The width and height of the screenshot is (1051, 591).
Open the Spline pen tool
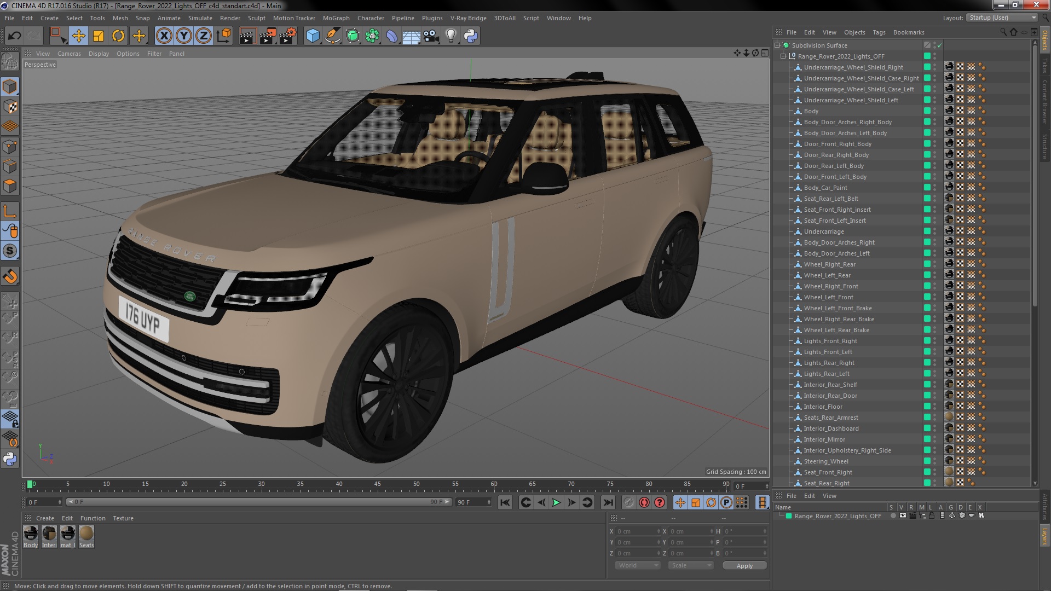tap(332, 36)
